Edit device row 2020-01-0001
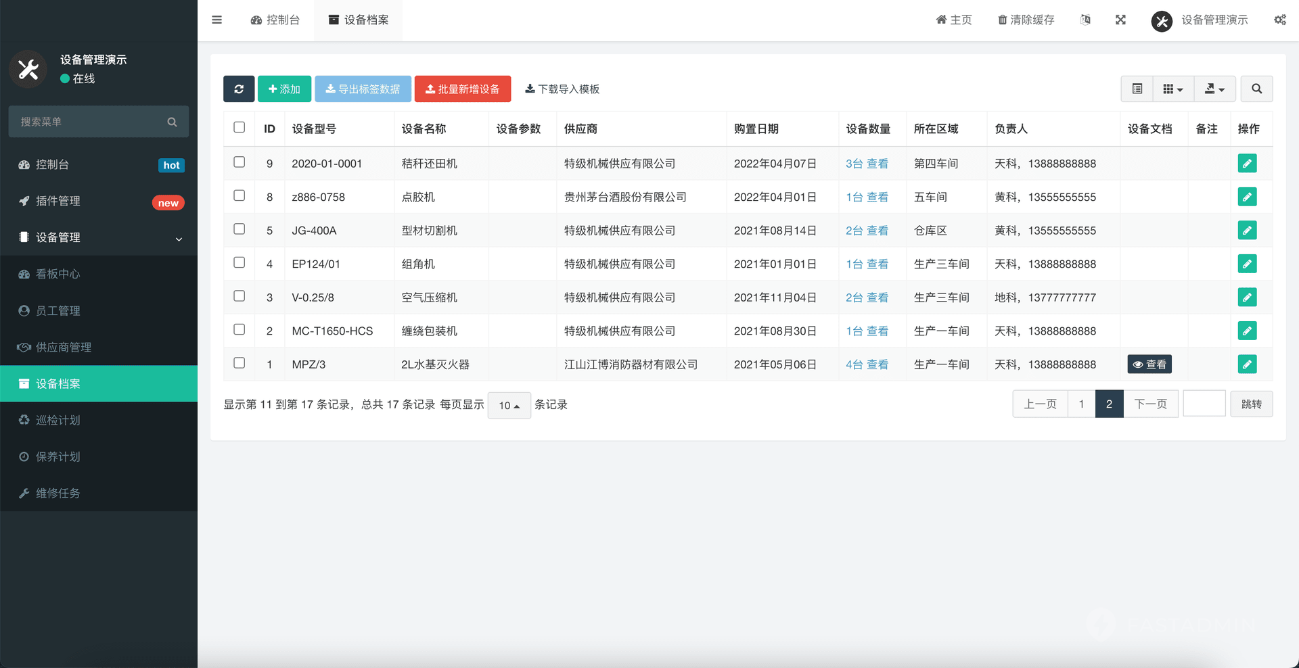Image resolution: width=1299 pixels, height=668 pixels. click(x=1247, y=163)
